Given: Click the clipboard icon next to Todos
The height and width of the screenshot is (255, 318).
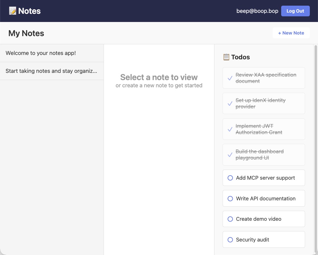Looking at the screenshot, I should point(226,57).
